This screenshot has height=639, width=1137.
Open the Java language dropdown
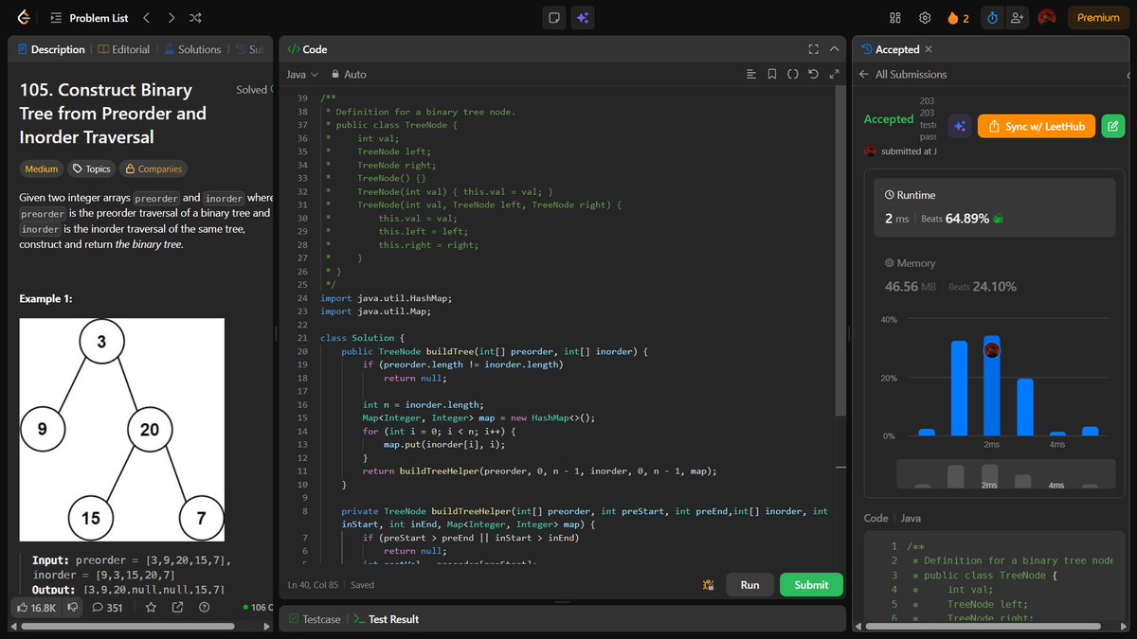(300, 74)
